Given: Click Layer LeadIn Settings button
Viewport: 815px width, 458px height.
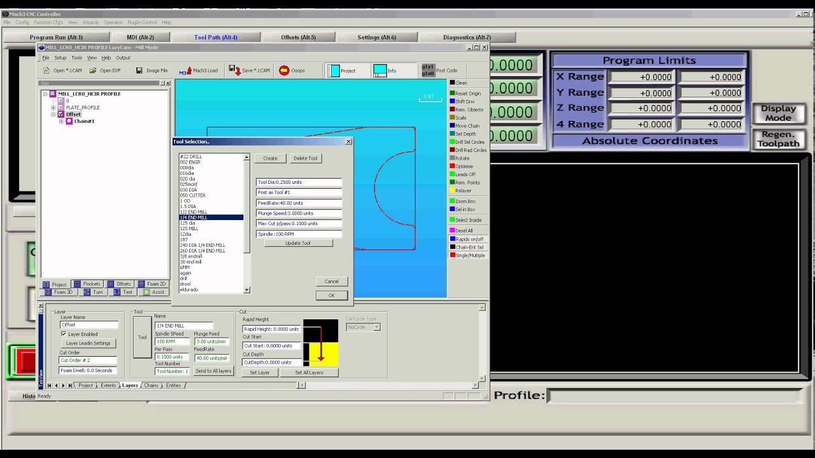Looking at the screenshot, I should coord(89,343).
